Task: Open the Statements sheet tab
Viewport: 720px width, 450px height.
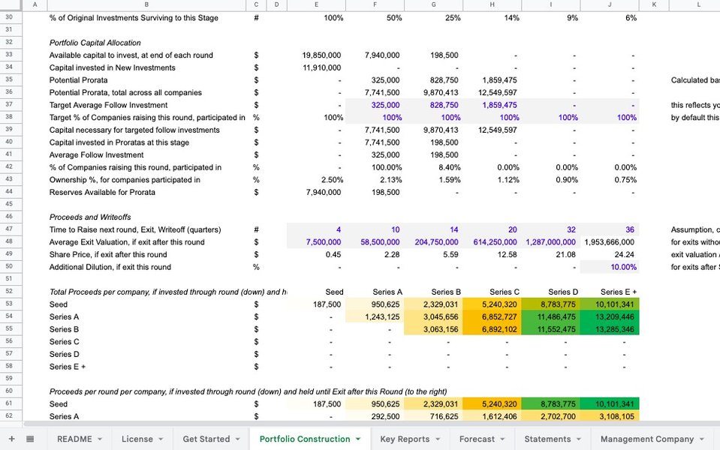Action: [547, 439]
